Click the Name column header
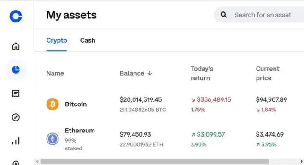Image resolution: width=304 pixels, height=165 pixels. click(x=55, y=73)
